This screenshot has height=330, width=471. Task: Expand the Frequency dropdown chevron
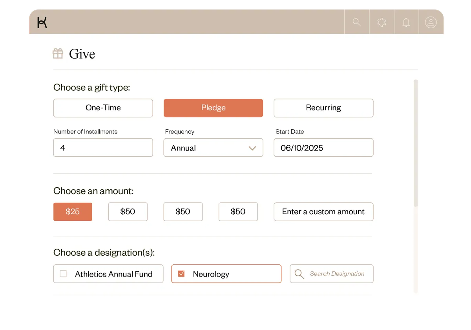[x=252, y=148]
